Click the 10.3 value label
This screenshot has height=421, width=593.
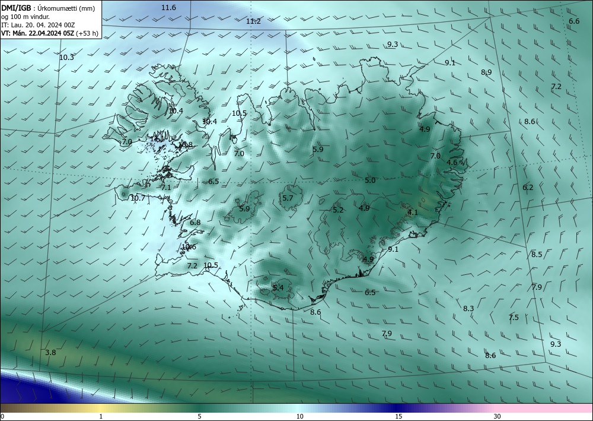(66, 58)
